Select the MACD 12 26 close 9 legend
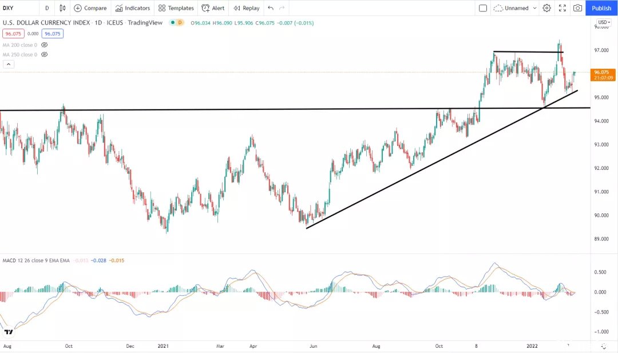Screen dimensions: 618x353 36,260
